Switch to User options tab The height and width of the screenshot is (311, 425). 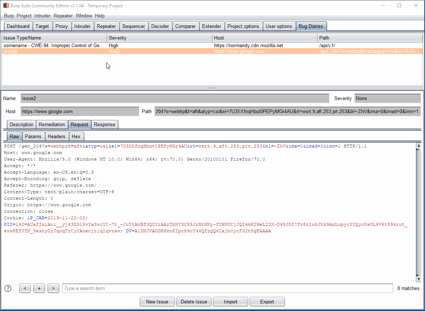point(279,26)
